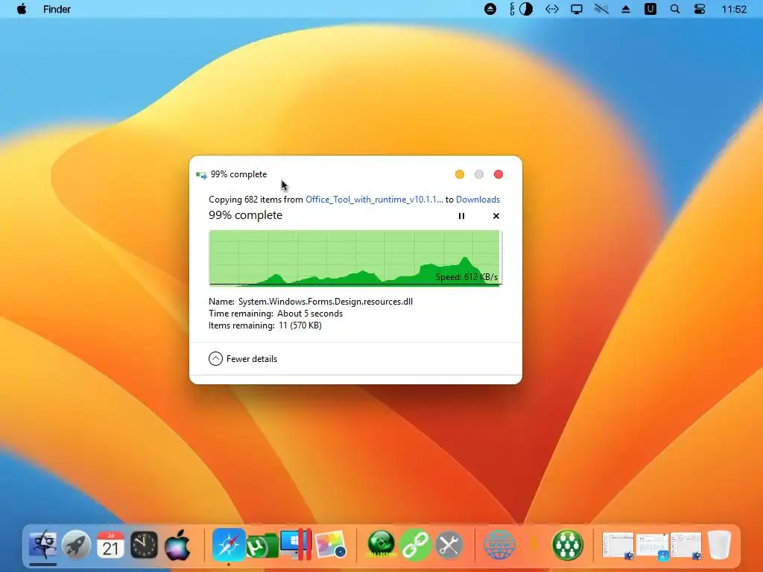Image resolution: width=763 pixels, height=572 pixels.
Task: Open Launchpad rocket in the dock
Action: pos(77,544)
